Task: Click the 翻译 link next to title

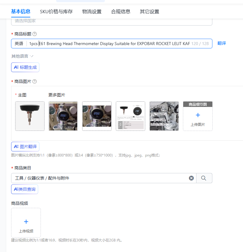Action: [x=222, y=43]
